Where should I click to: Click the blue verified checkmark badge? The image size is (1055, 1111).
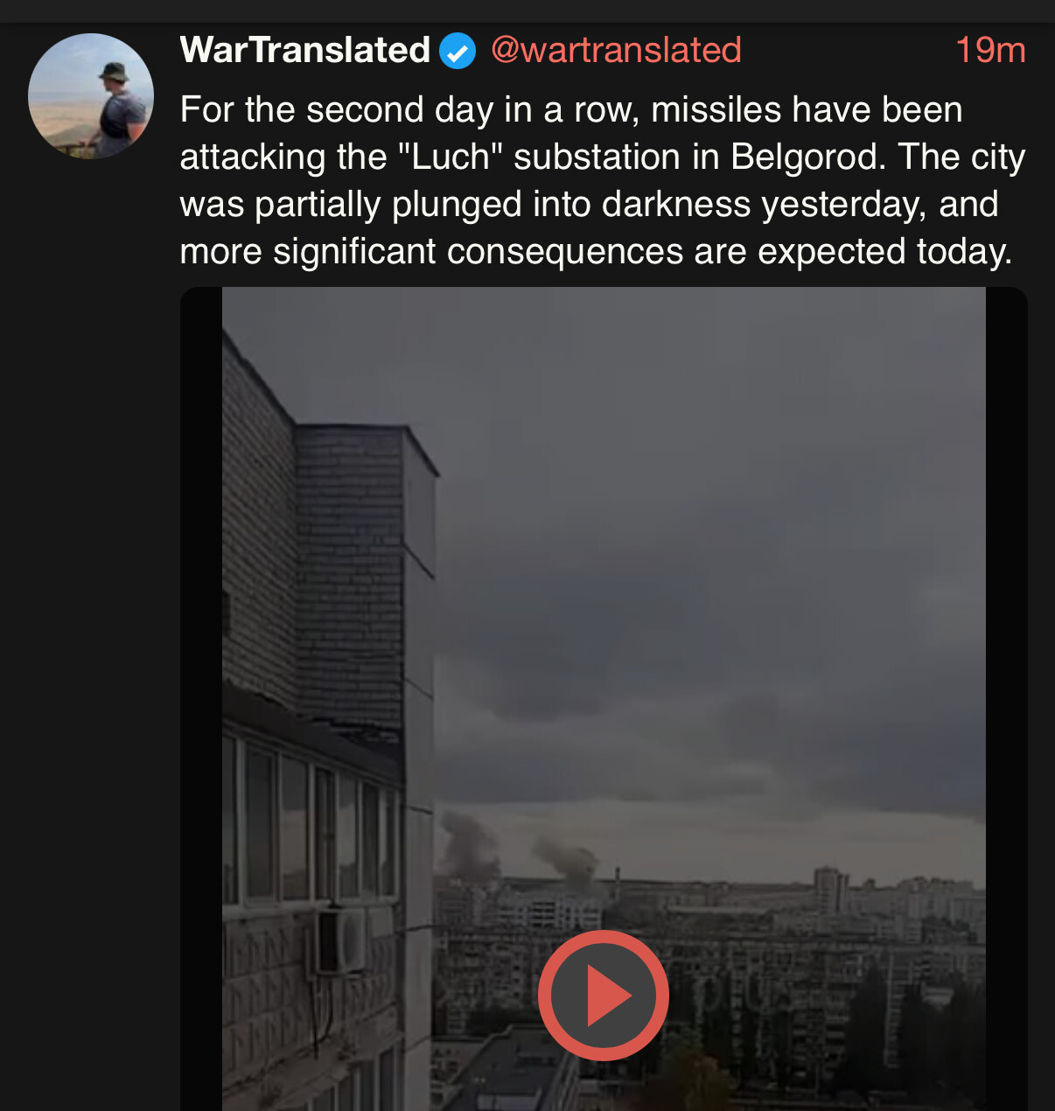pos(457,51)
